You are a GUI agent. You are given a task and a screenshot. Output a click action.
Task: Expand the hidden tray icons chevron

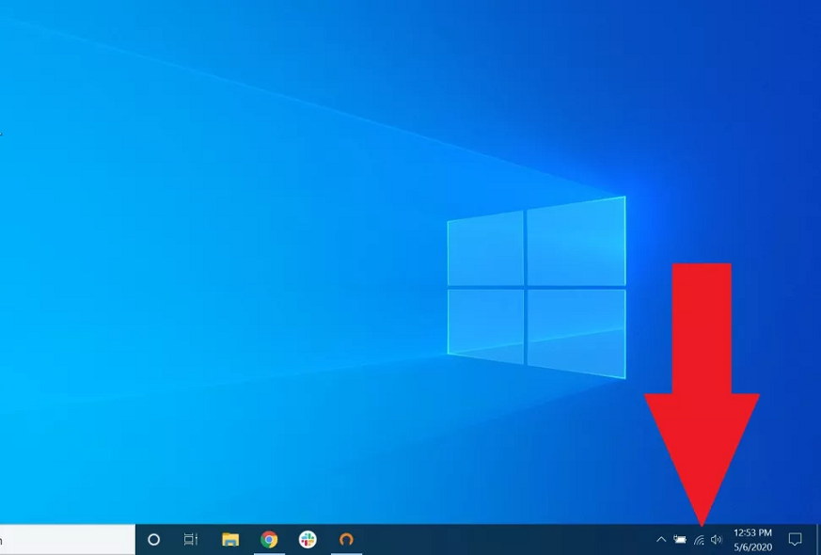point(660,540)
